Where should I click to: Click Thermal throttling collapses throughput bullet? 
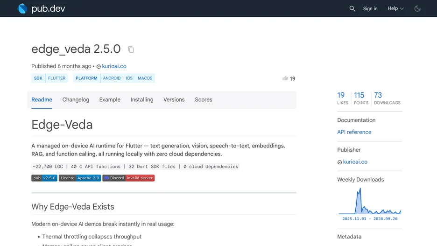[x=92, y=237]
